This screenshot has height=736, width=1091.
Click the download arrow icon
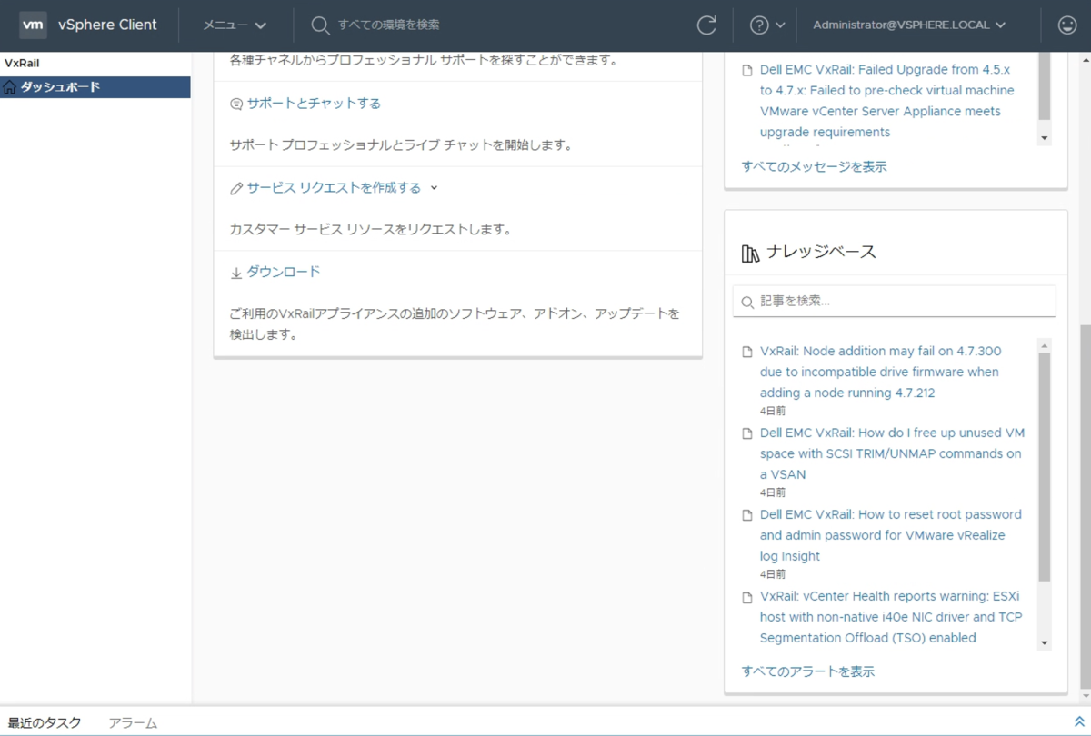(x=236, y=273)
